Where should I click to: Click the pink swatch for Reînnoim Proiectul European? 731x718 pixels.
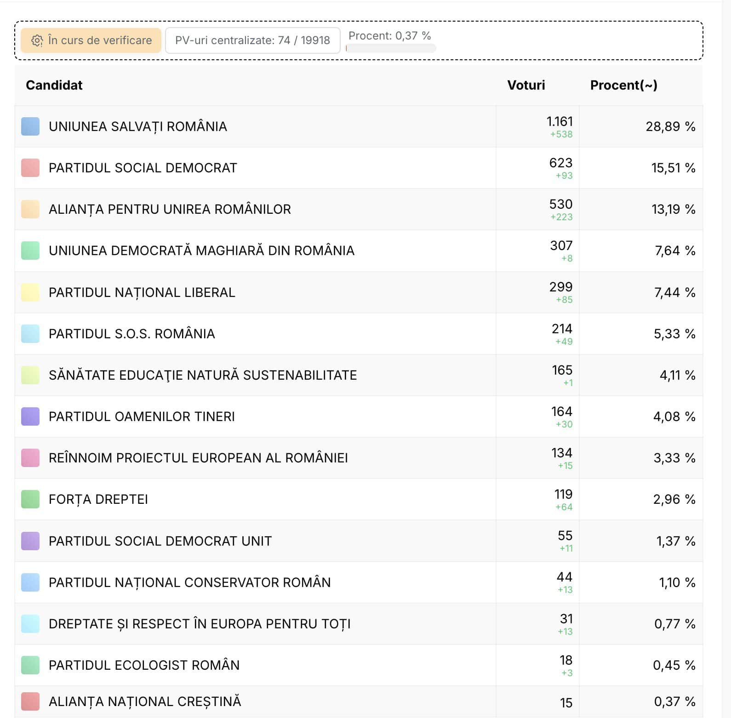(x=30, y=458)
